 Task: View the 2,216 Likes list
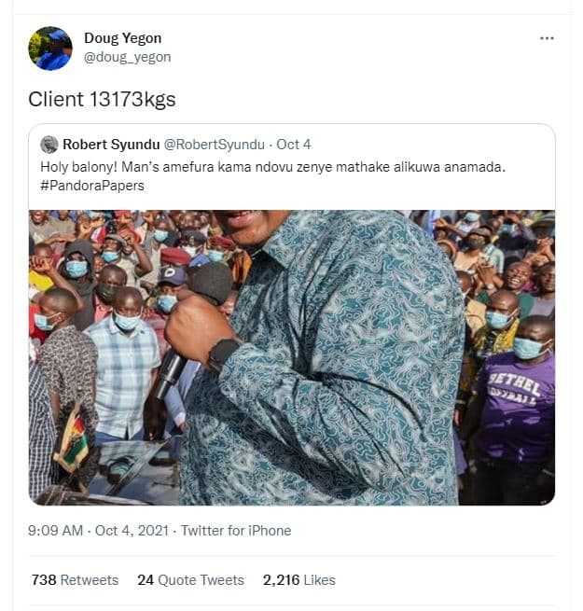click(298, 580)
